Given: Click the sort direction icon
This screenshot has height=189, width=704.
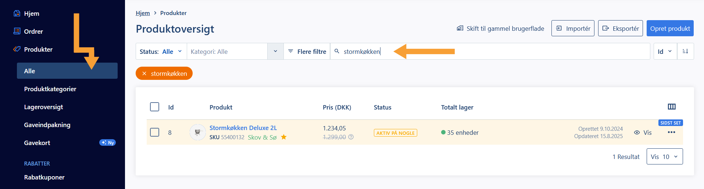Looking at the screenshot, I should 685,51.
